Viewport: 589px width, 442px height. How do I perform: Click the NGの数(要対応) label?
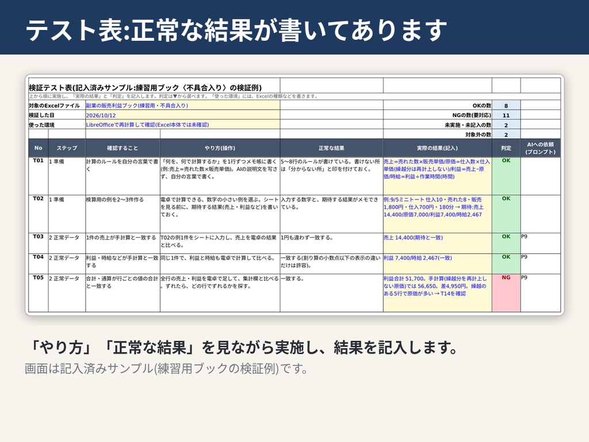(472, 115)
